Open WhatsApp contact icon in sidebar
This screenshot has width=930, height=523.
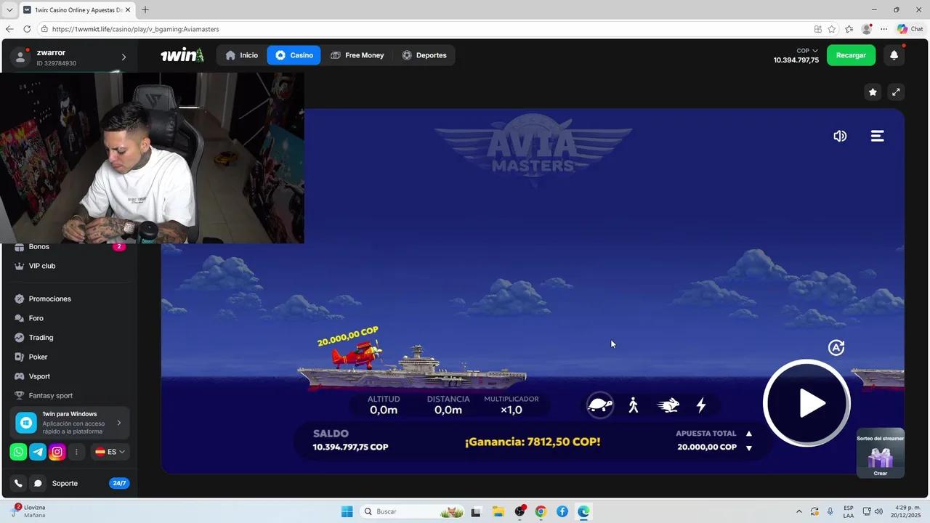pyautogui.click(x=18, y=452)
